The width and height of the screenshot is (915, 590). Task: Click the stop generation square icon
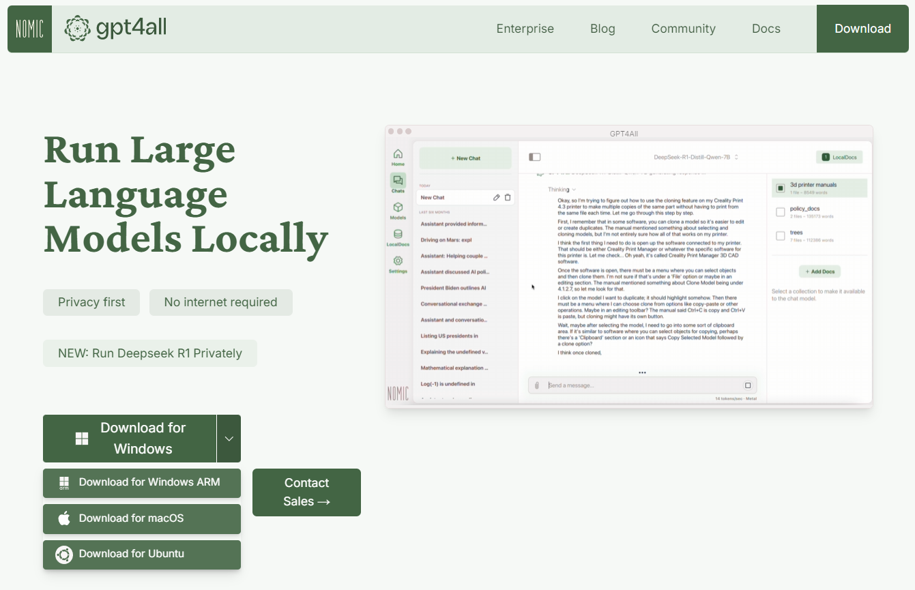pyautogui.click(x=748, y=385)
